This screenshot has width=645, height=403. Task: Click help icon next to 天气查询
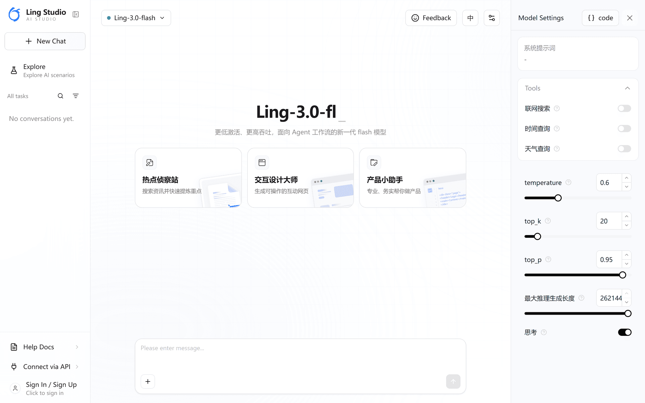(557, 149)
